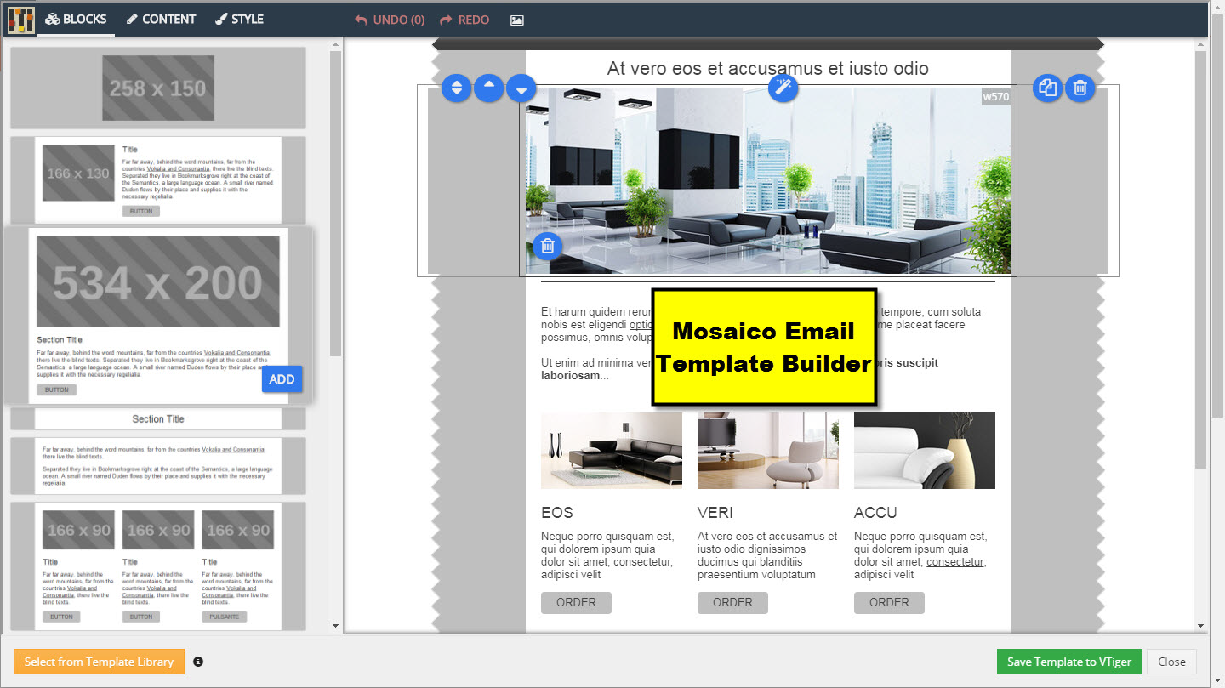This screenshot has width=1225, height=688.
Task: Click the ORDER button under VERI
Action: (732, 602)
